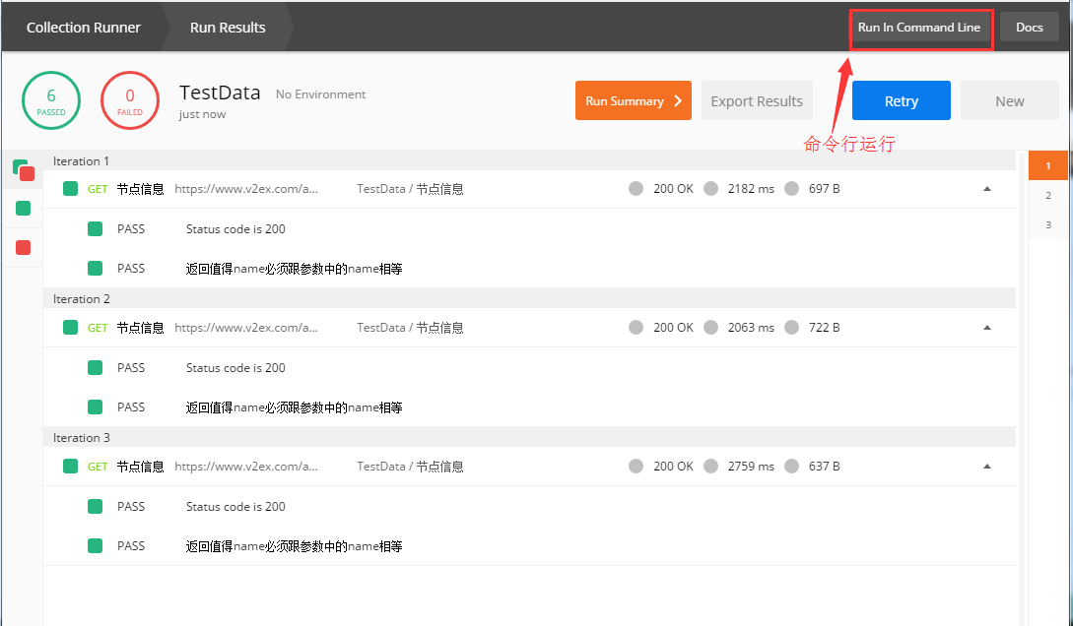Open the Iteration 1 request URL https://www.v2ex.com/a...
The width and height of the screenshot is (1073, 626).
coord(246,189)
